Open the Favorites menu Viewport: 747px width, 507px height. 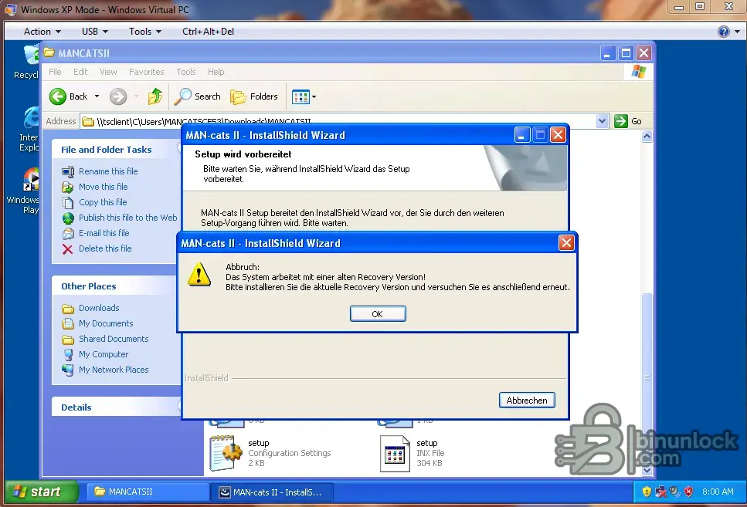pyautogui.click(x=146, y=72)
